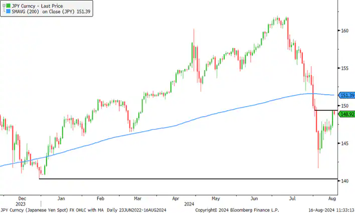Click the 16-Aug-2024 11:33:13 timestamp
Image resolution: width=355 pixels, height=213 pixels.
331,210
